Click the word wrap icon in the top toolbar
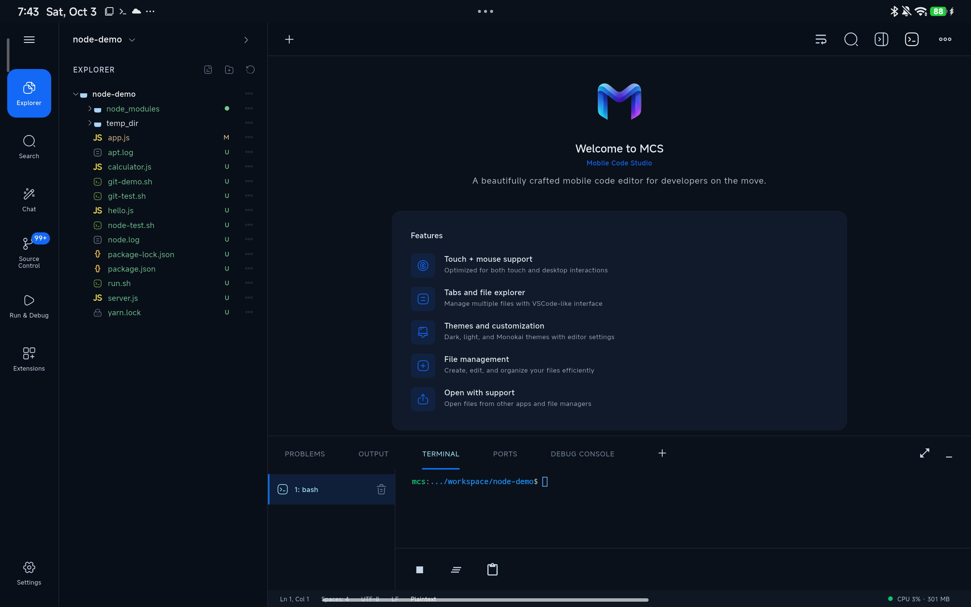Image resolution: width=971 pixels, height=607 pixels. tap(820, 39)
